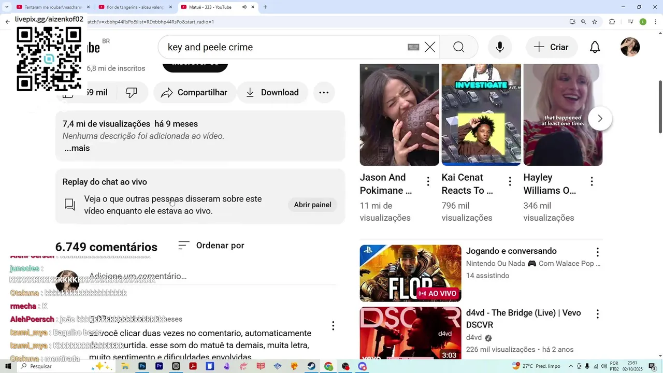Open the Jason And Pokimane short thumbnail

399,114
